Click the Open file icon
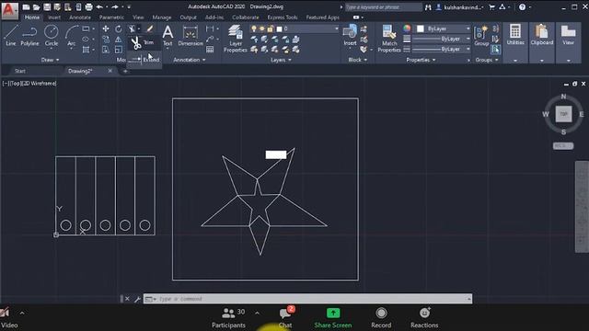The image size is (589, 331). 37,6
